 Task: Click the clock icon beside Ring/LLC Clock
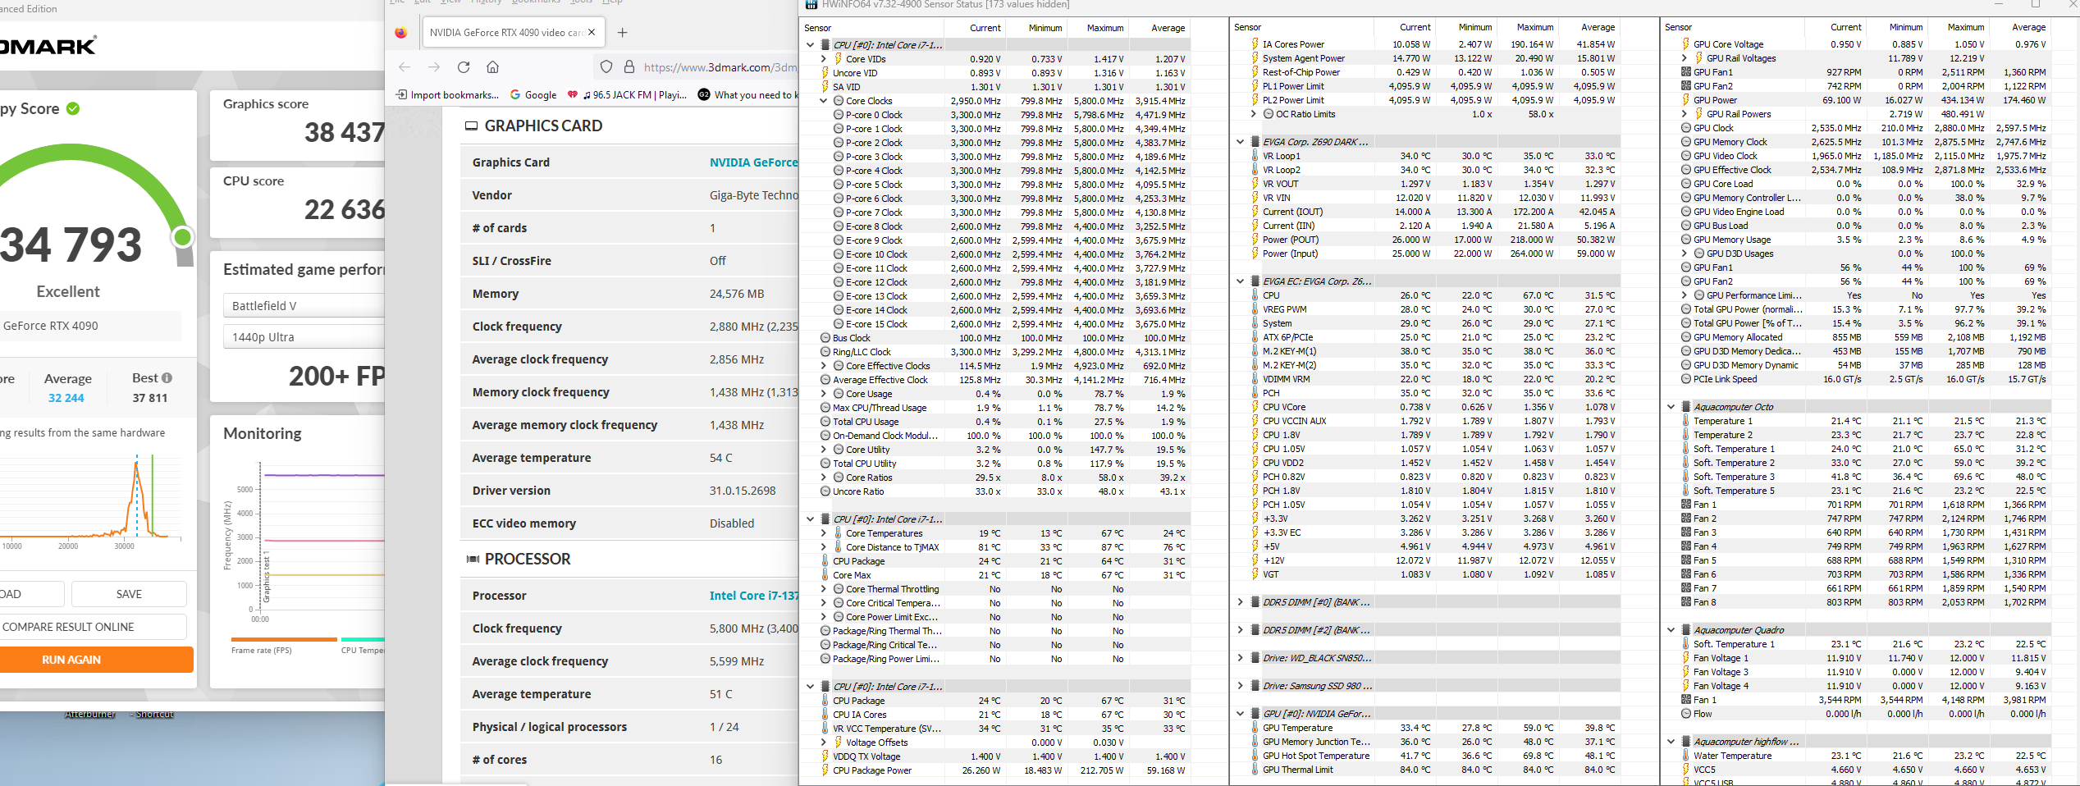[x=825, y=352]
